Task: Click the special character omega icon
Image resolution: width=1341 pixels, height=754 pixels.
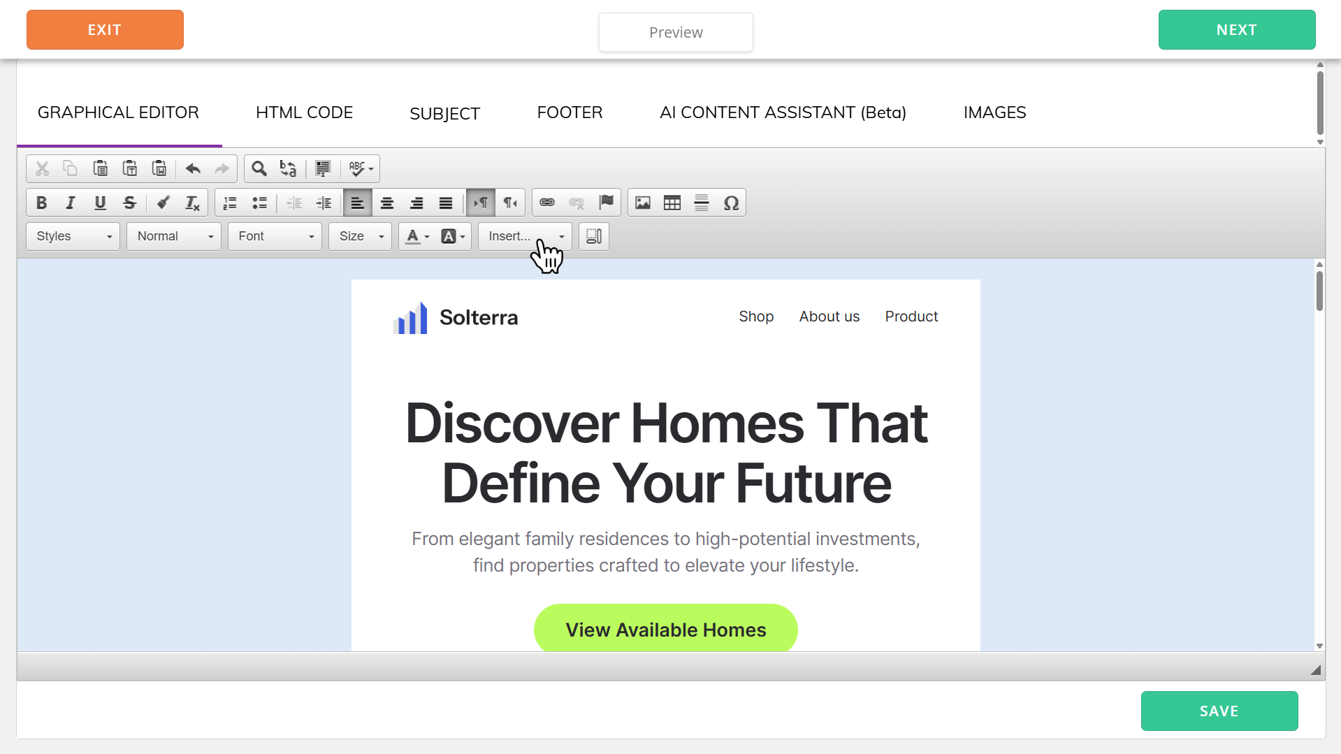Action: [731, 203]
